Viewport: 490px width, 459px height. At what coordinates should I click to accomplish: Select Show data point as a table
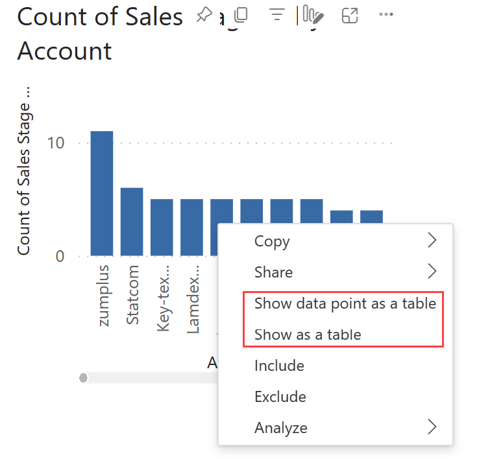pos(345,303)
